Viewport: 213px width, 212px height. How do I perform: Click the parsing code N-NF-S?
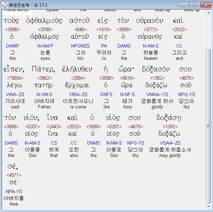(x=128, y=94)
